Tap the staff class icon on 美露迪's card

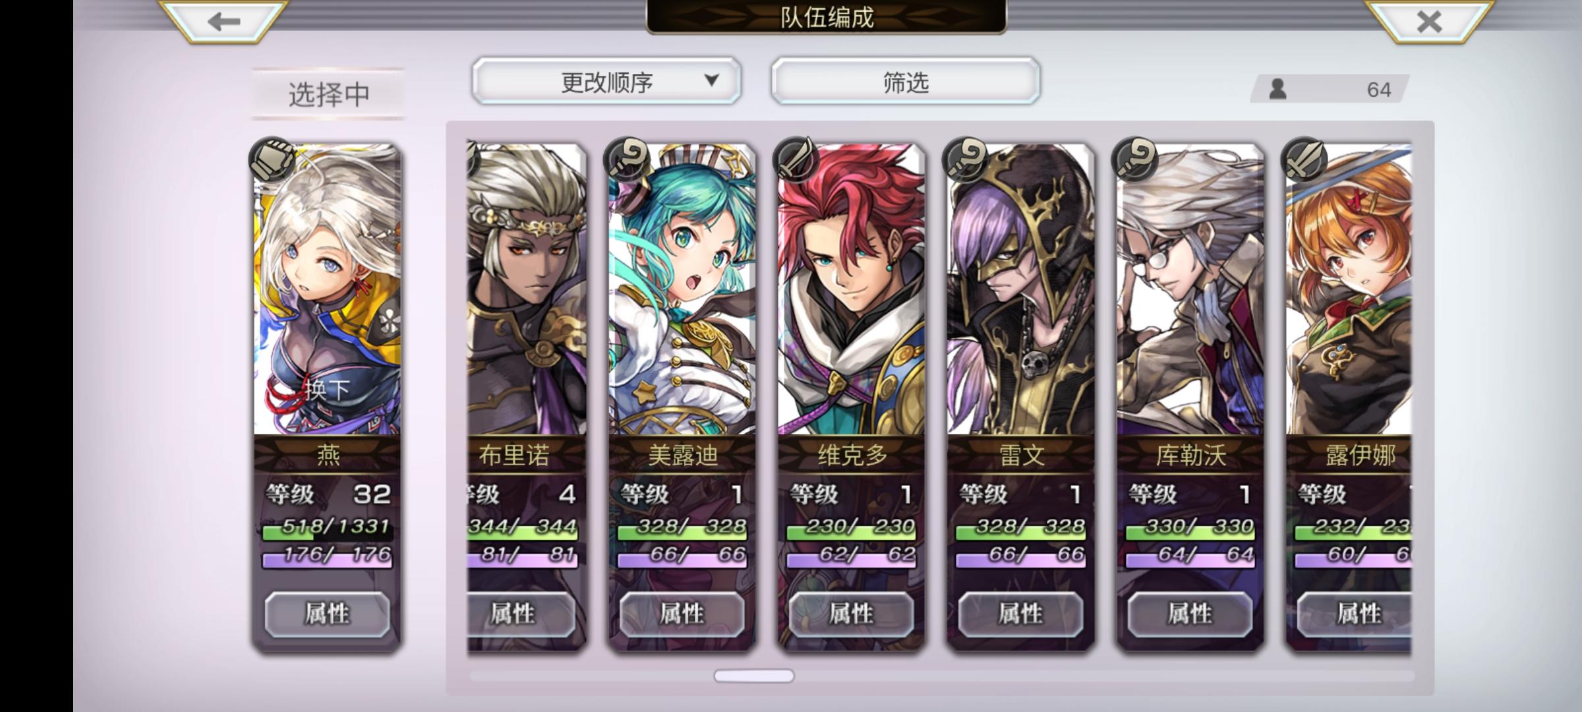626,160
